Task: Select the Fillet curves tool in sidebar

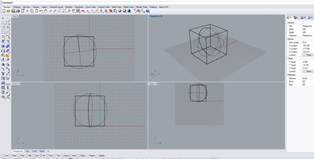Action: tap(8, 37)
